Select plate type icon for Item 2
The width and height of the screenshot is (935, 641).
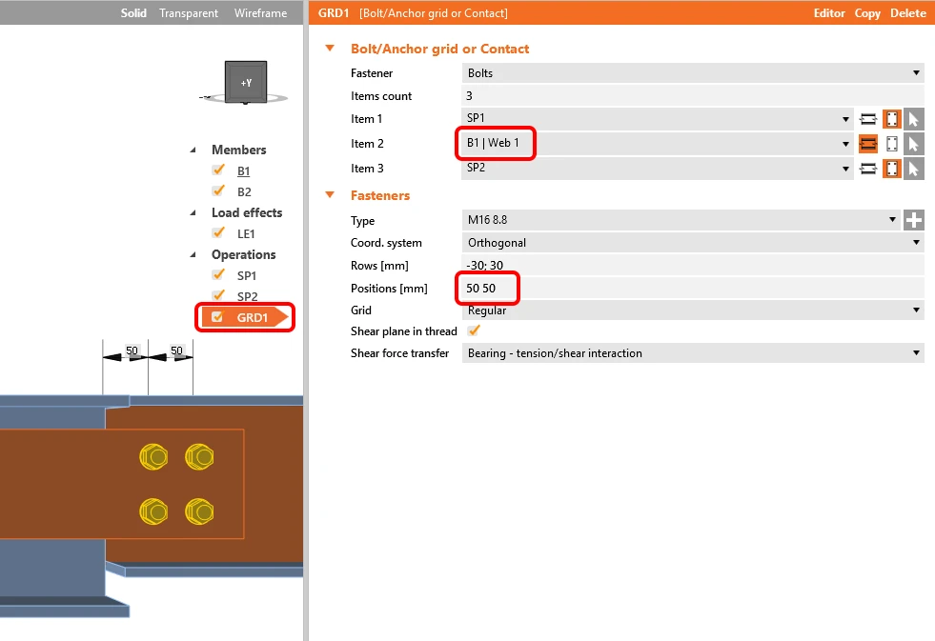click(891, 144)
